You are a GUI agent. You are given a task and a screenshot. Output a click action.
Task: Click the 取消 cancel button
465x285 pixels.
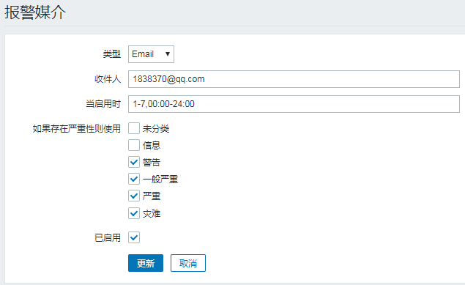pyautogui.click(x=188, y=263)
